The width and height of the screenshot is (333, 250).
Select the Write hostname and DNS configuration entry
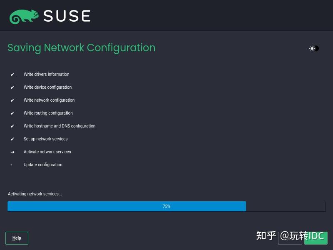(59, 126)
